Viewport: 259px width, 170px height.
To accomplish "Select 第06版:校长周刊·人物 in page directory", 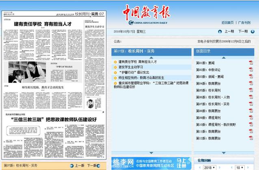I will pyautogui.click(x=213, y=97).
